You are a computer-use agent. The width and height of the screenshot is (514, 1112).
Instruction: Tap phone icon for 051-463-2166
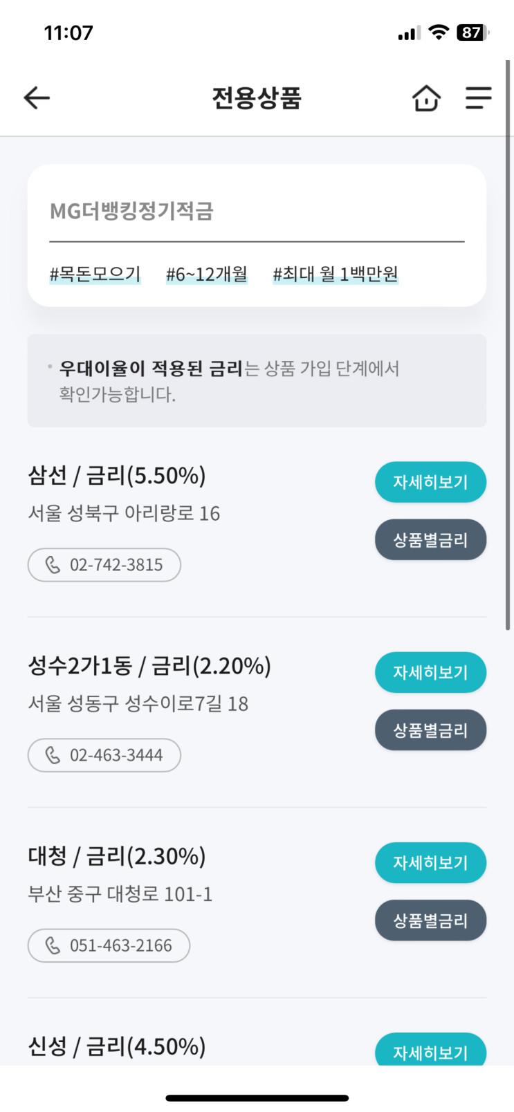(53, 945)
